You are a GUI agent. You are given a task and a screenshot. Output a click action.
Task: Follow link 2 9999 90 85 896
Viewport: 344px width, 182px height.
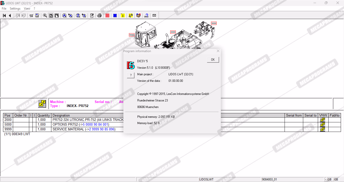(x=102, y=129)
